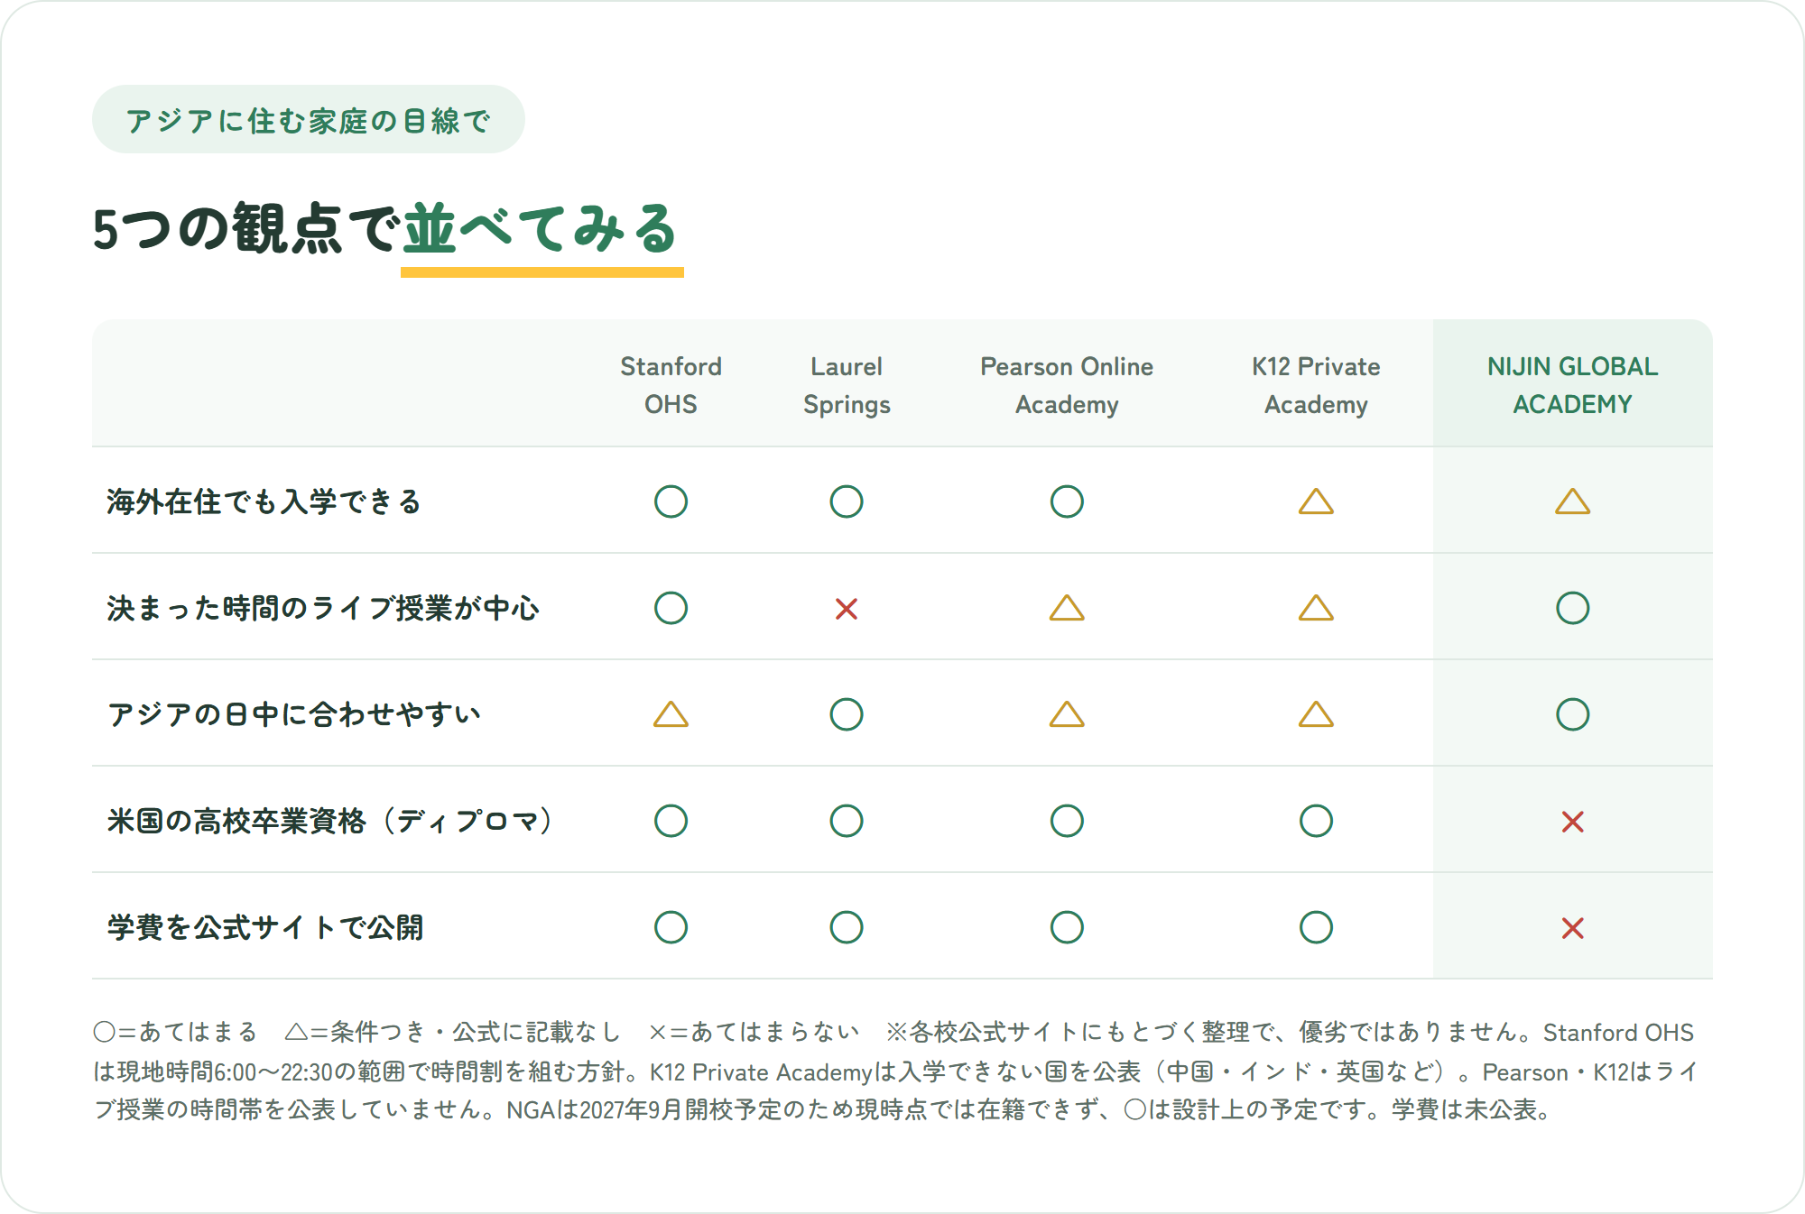The width and height of the screenshot is (1805, 1214).
Task: Click K12 circle in 米国の高校卒業資格 row
Action: [x=1316, y=821]
